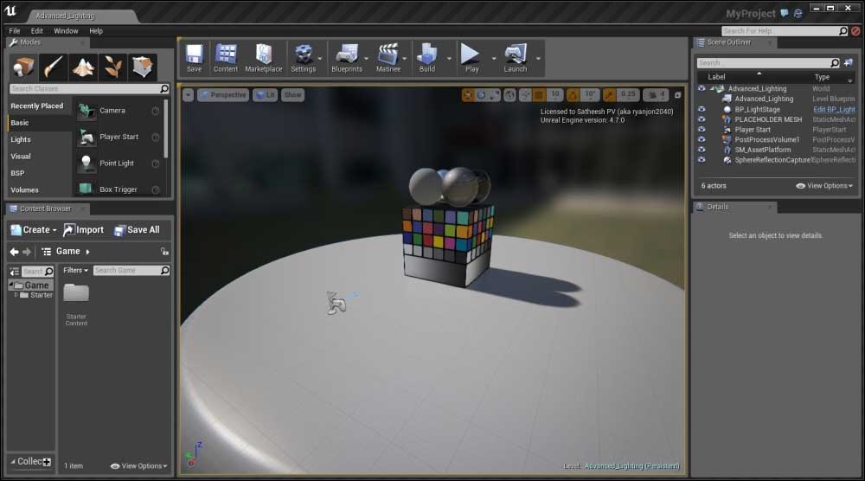Click the Save All button
The image size is (865, 481).
(137, 230)
